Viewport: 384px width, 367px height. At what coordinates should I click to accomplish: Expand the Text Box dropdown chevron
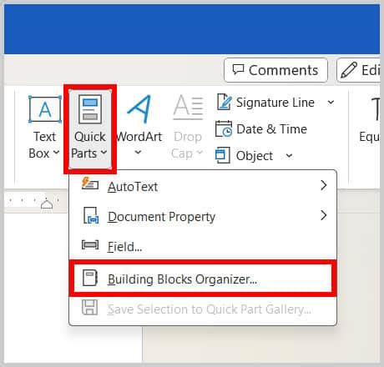click(56, 153)
